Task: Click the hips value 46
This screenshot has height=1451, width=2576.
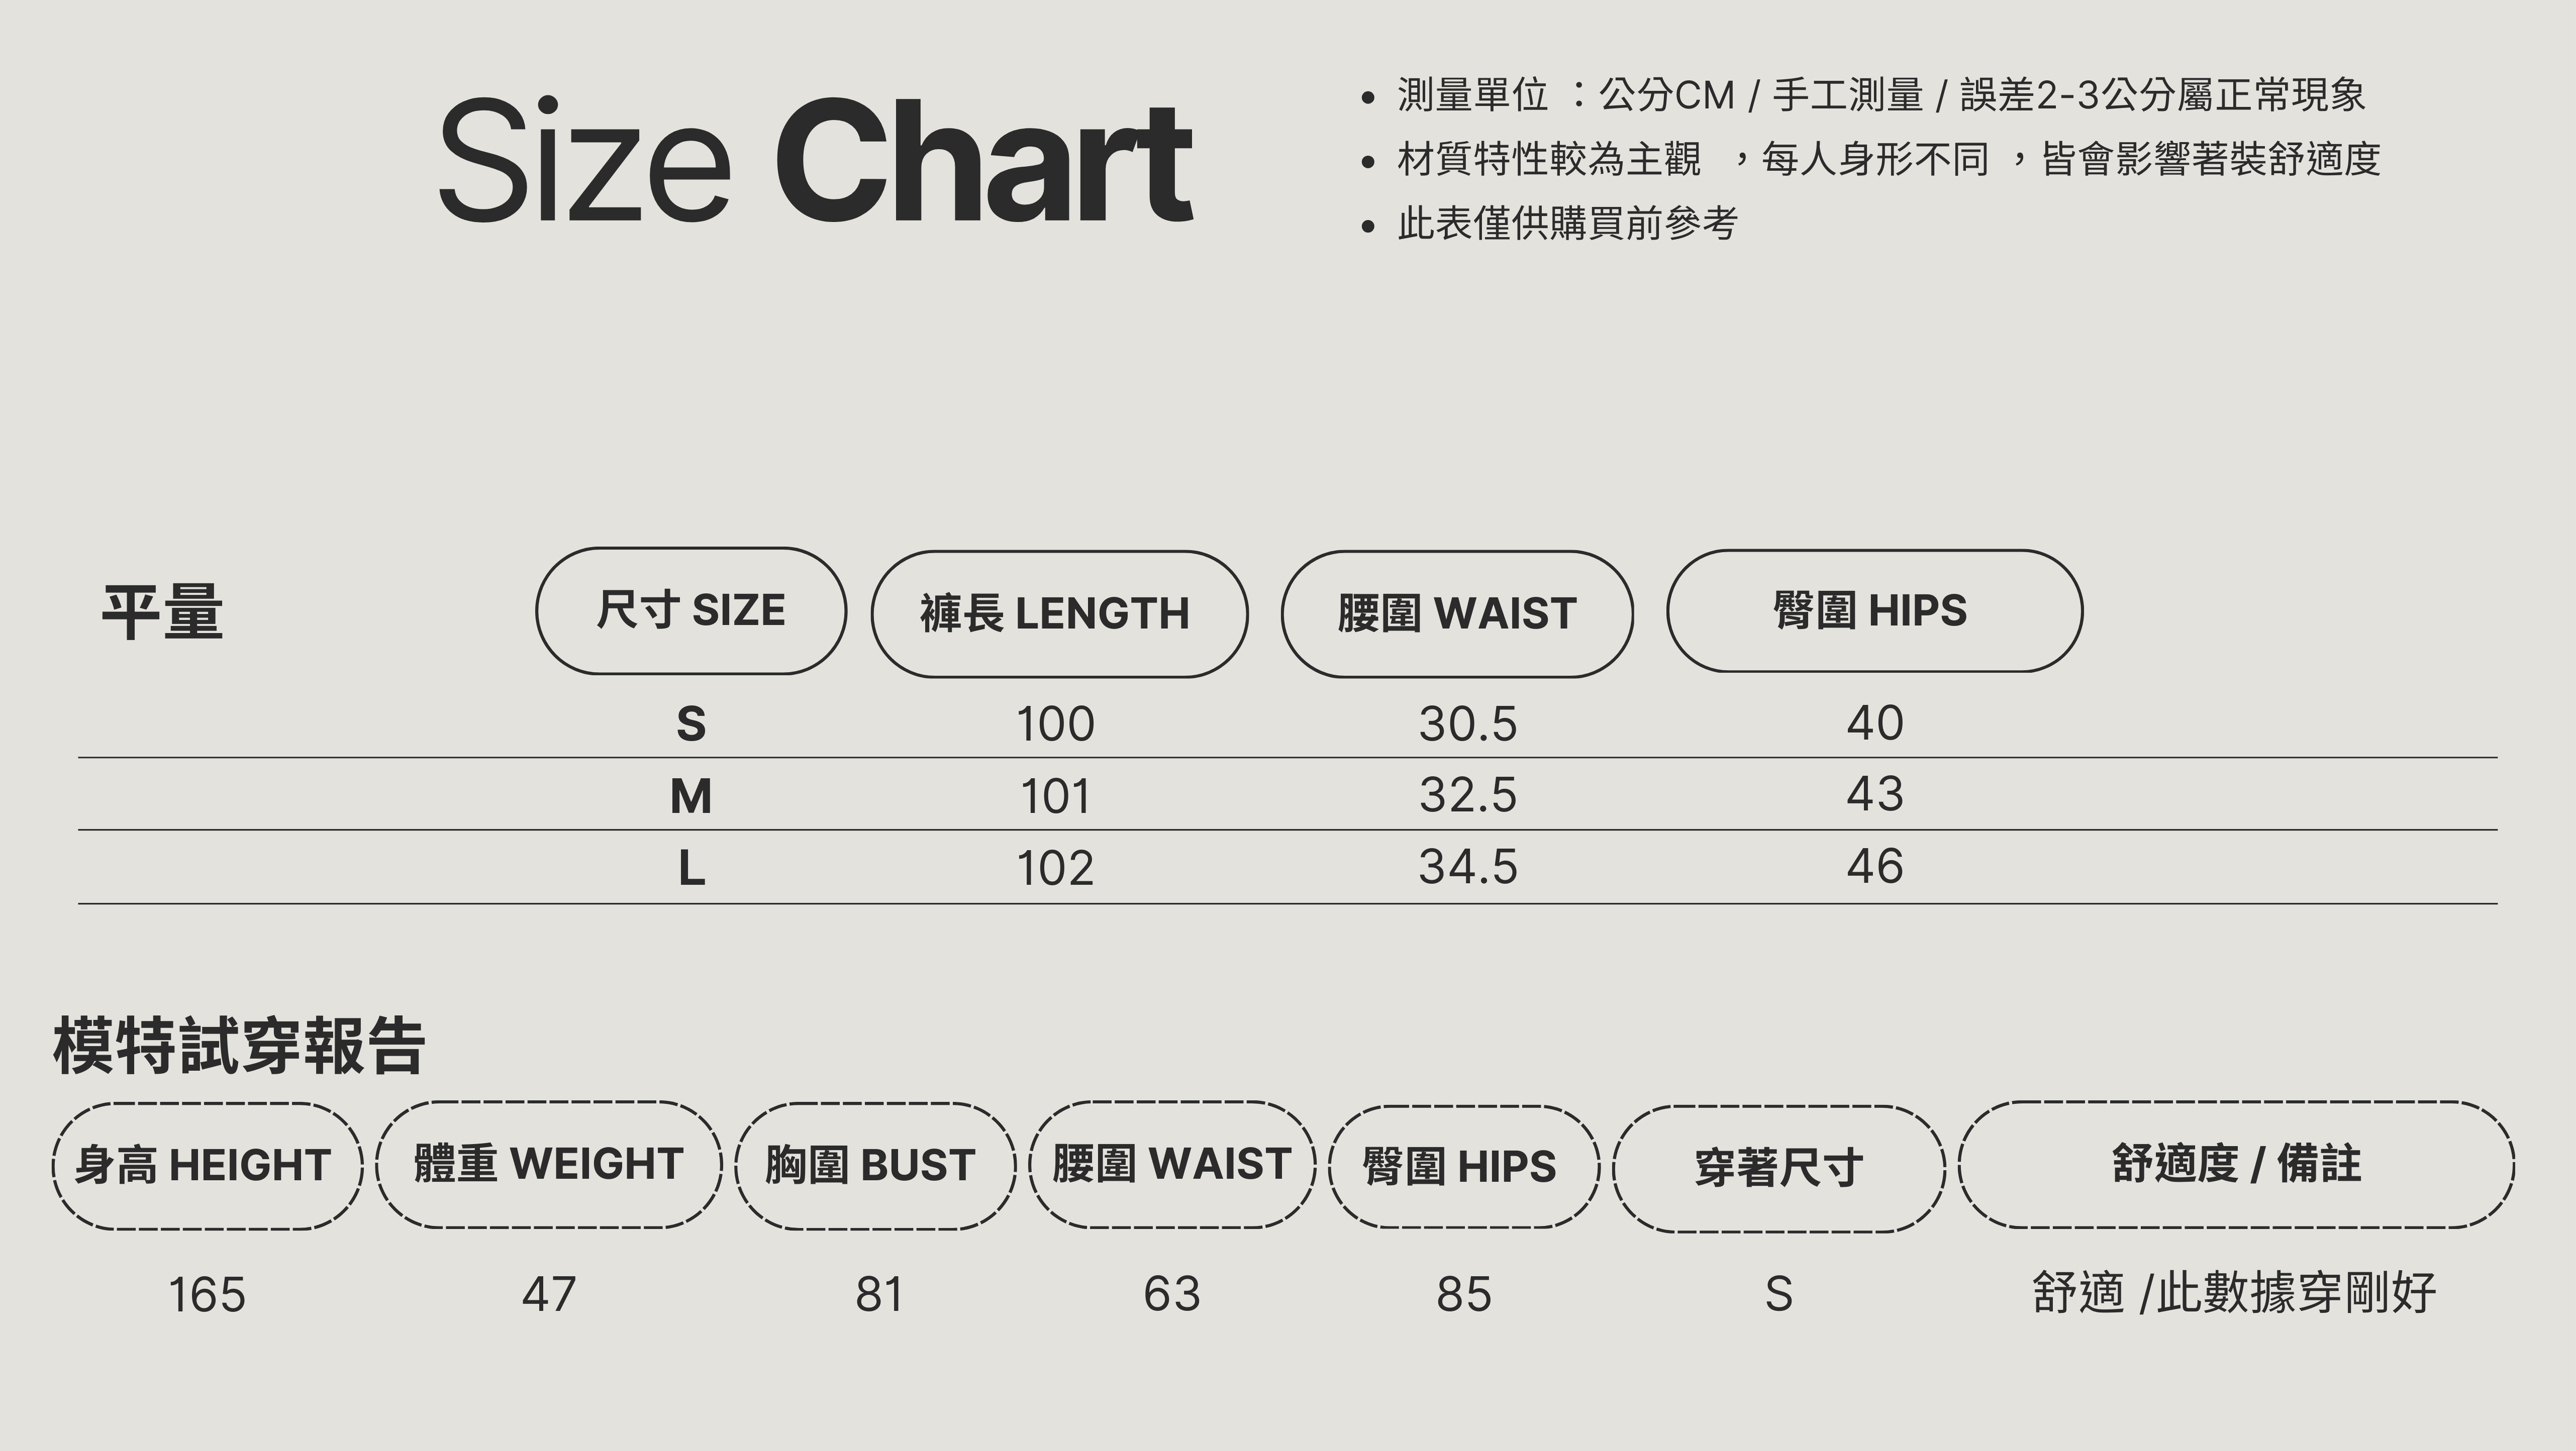Action: 1874,866
